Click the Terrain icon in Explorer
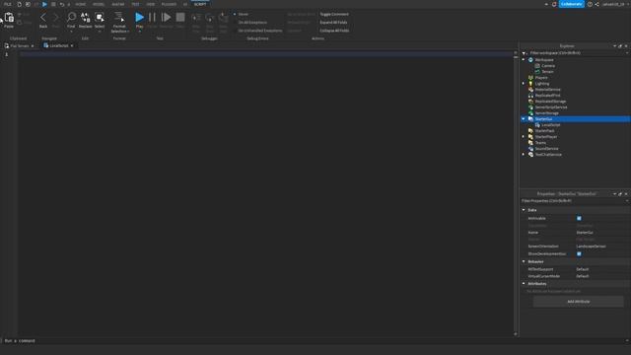 pos(537,72)
